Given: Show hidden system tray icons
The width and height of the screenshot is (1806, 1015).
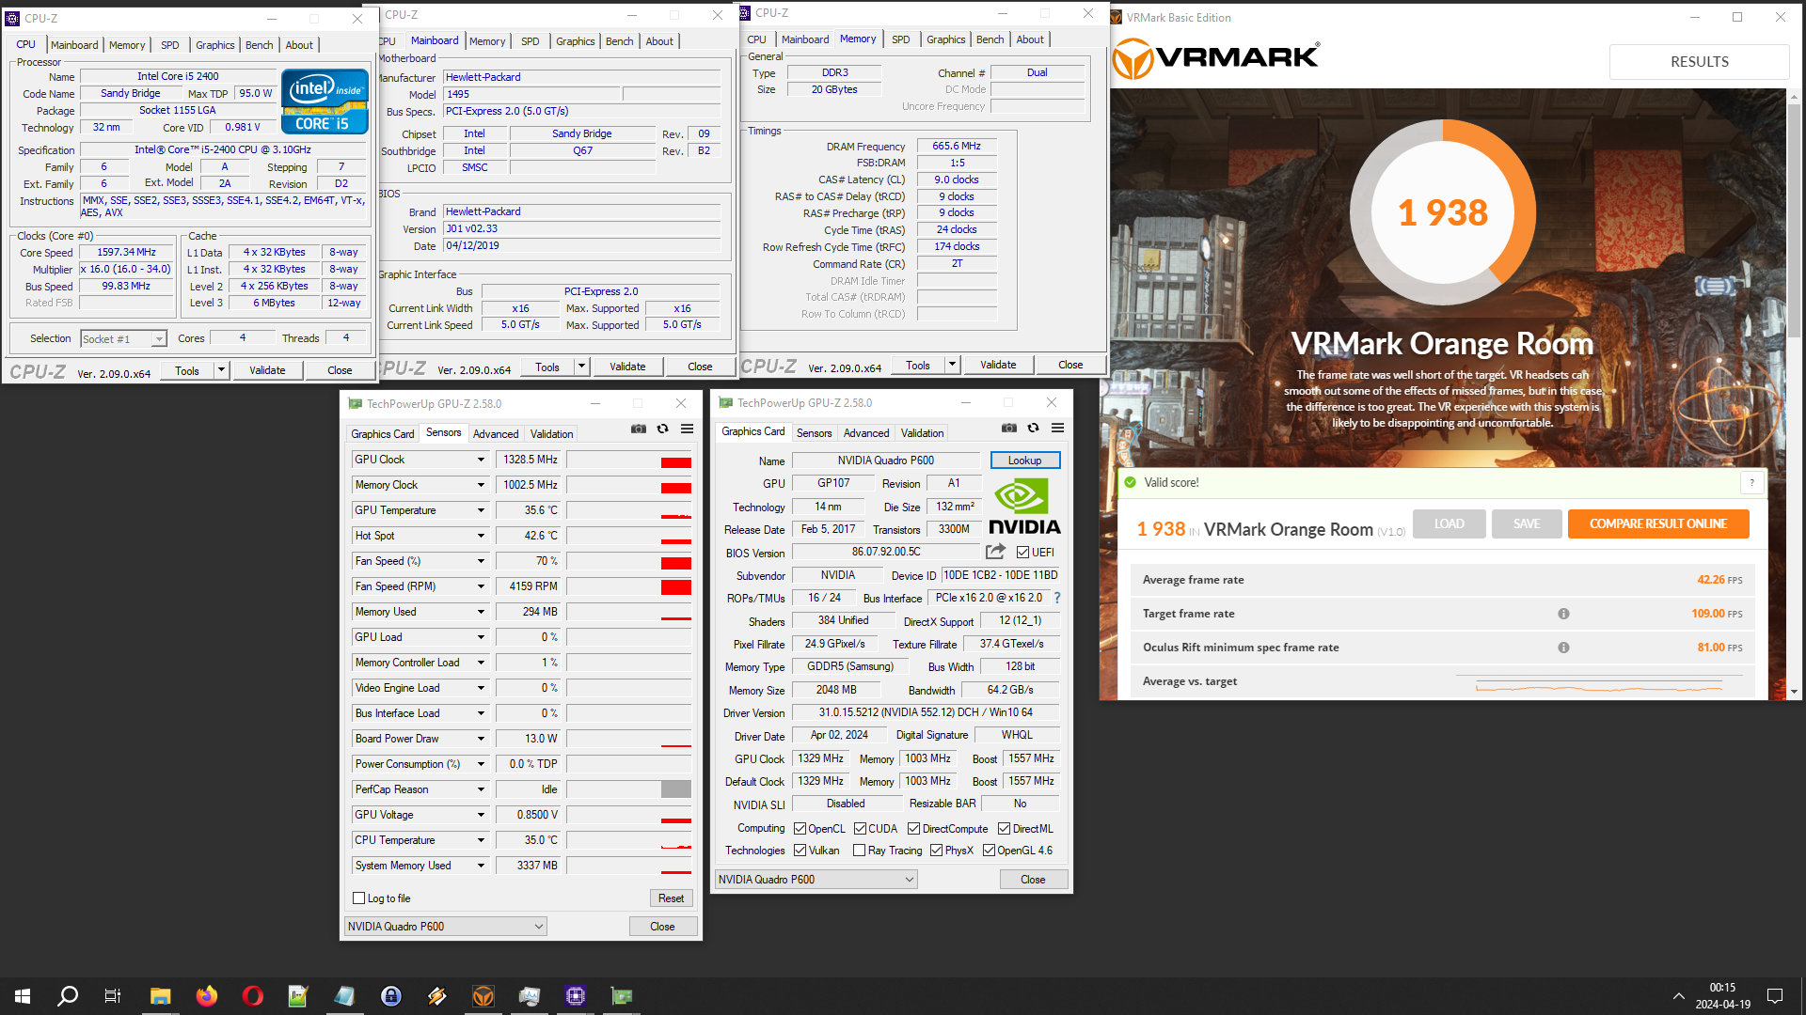Looking at the screenshot, I should 1679,996.
